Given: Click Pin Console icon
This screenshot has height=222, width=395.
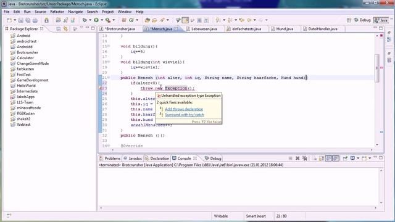Looking at the screenshot, I should (x=345, y=158).
